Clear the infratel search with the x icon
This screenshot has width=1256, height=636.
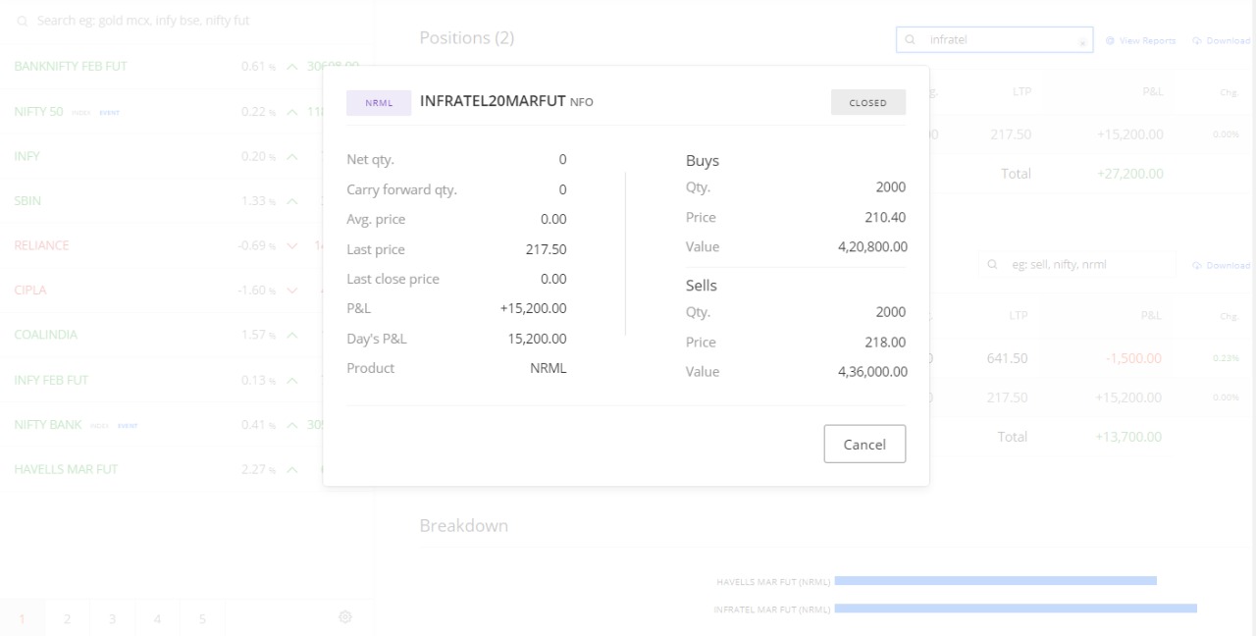(1082, 41)
